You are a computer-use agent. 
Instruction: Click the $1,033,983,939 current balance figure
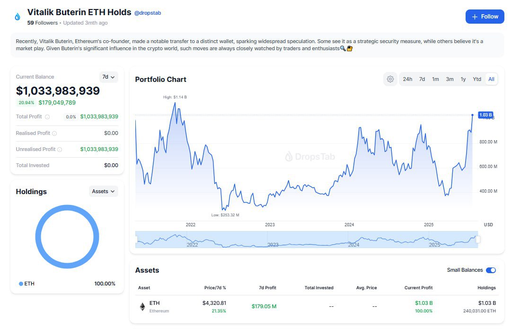tap(58, 91)
